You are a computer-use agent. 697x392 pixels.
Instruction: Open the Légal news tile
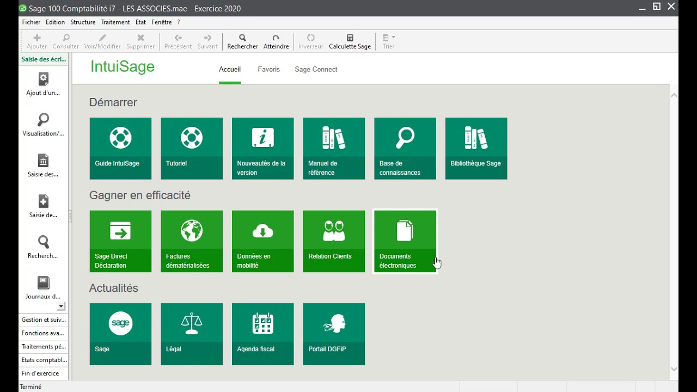point(192,334)
